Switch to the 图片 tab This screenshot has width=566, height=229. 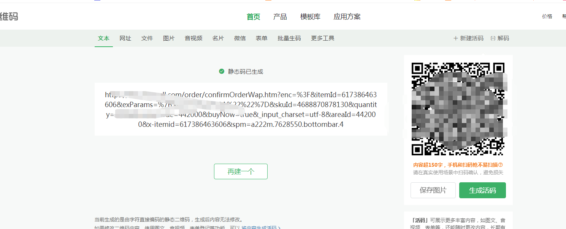[x=169, y=38]
